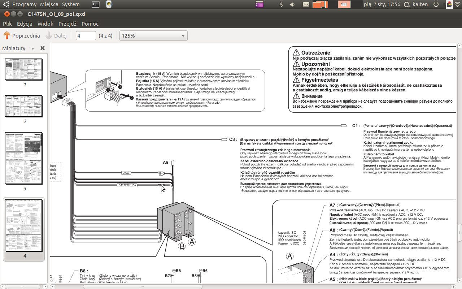Click the C1 wire label

356,126
